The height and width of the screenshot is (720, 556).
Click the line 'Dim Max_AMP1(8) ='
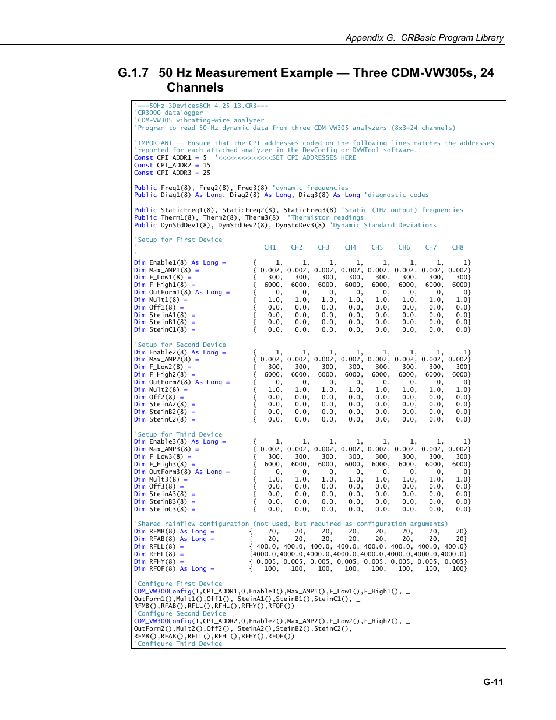click(x=302, y=270)
